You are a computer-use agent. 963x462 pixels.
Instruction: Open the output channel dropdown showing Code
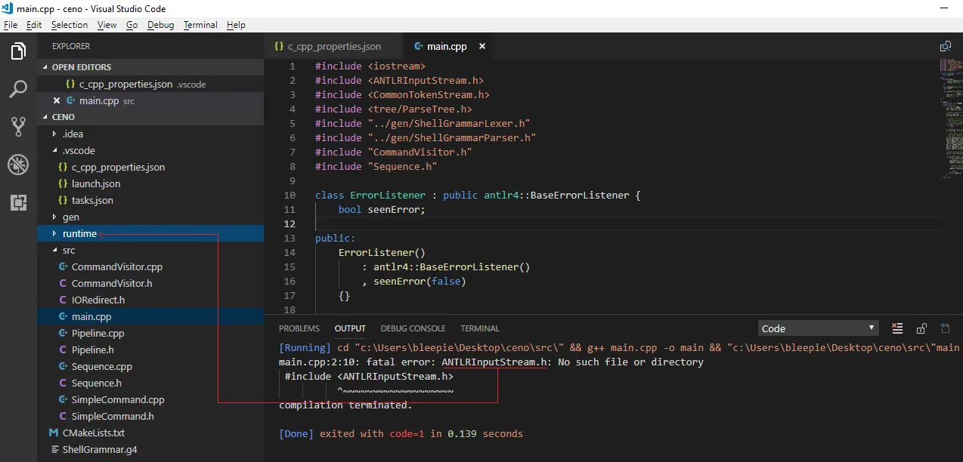coord(818,328)
